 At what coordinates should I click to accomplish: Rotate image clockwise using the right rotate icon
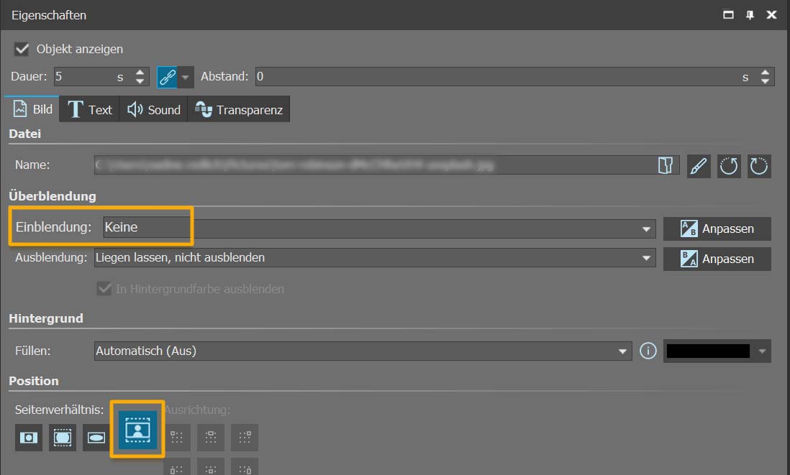click(x=759, y=166)
